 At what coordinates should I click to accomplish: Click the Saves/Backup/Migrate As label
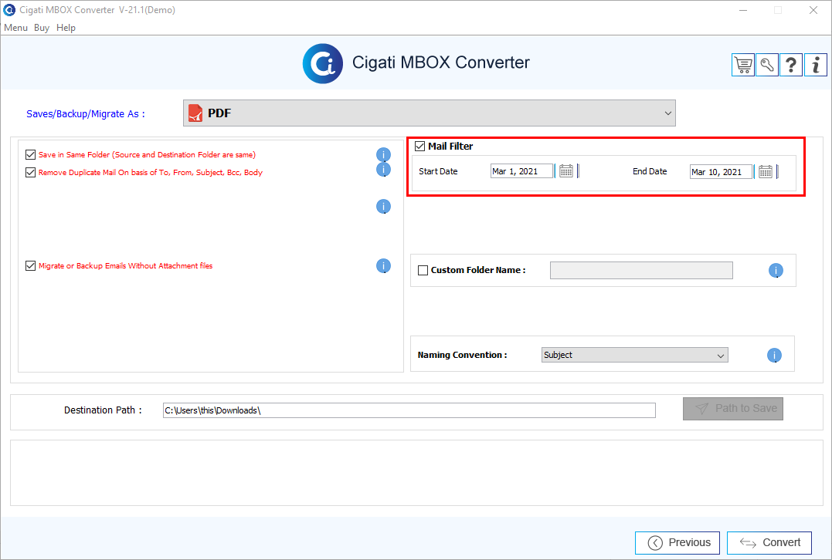tap(86, 114)
